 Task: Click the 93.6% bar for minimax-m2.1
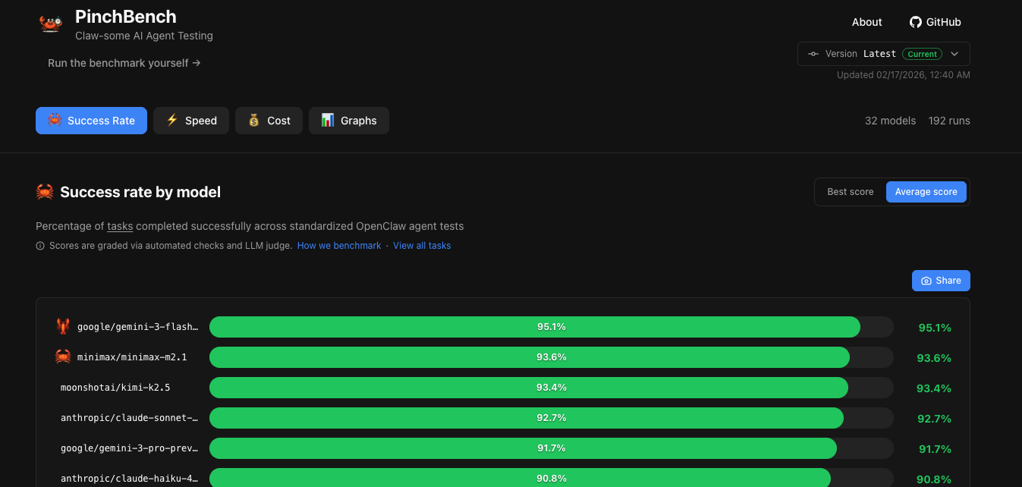coord(530,357)
